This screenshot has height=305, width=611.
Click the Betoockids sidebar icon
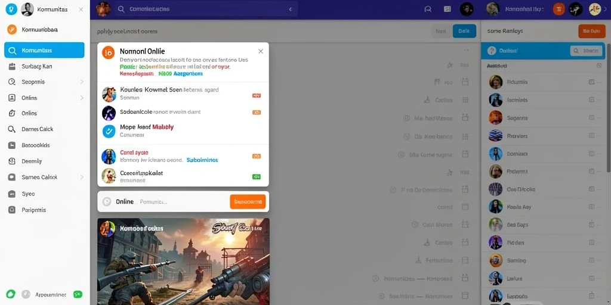pos(12,145)
